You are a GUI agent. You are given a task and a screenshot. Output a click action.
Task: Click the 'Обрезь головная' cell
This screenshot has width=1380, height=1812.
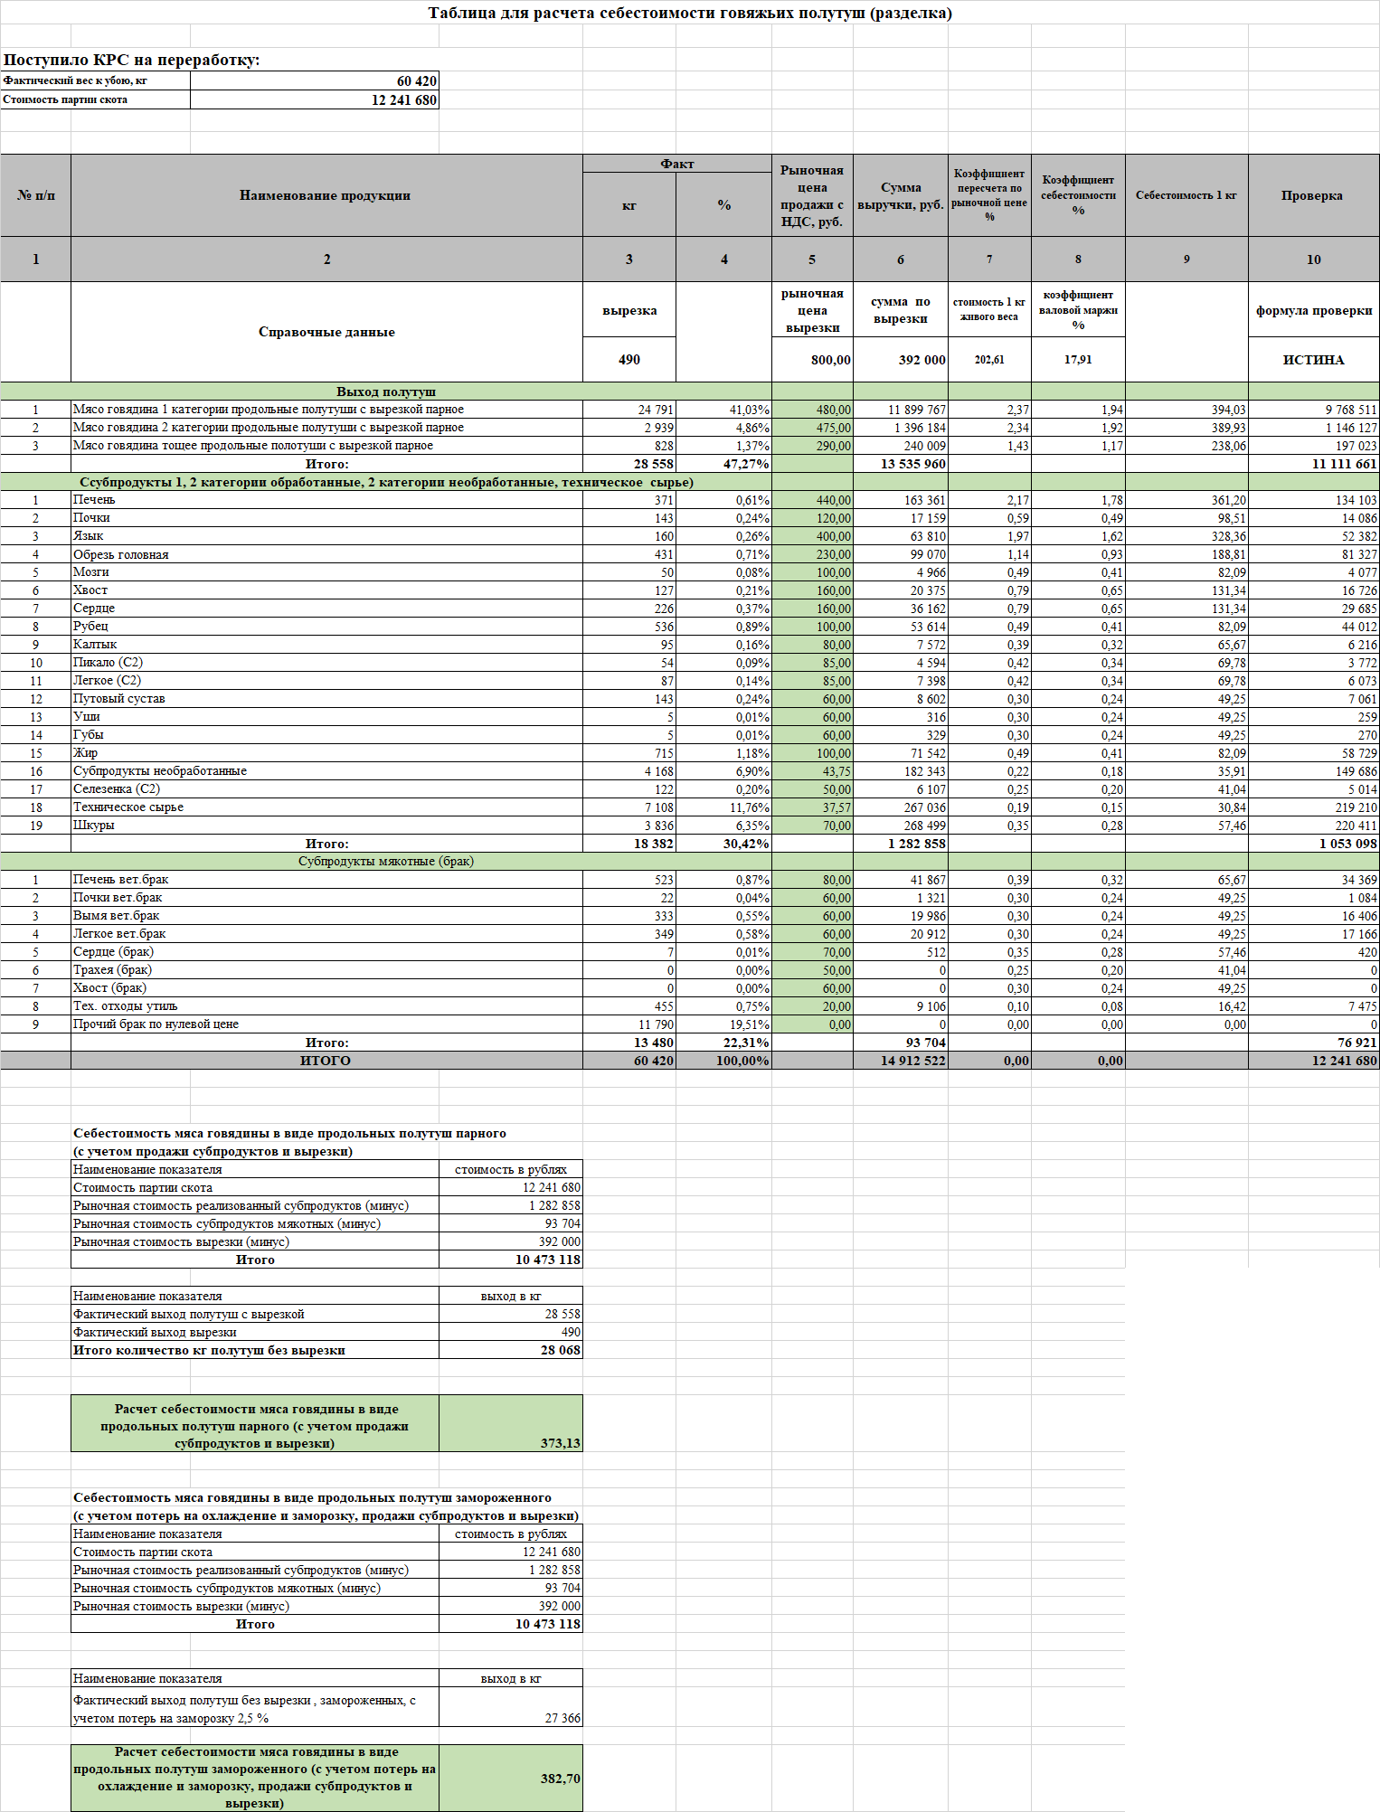click(326, 554)
